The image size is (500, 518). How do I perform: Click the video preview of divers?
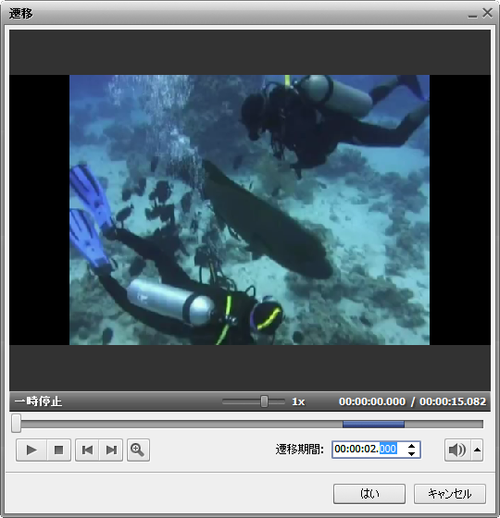249,210
